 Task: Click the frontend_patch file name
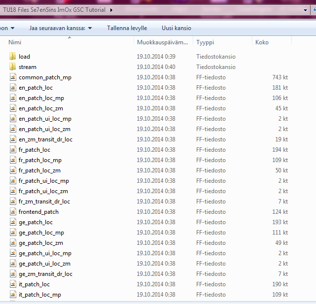tap(38, 212)
